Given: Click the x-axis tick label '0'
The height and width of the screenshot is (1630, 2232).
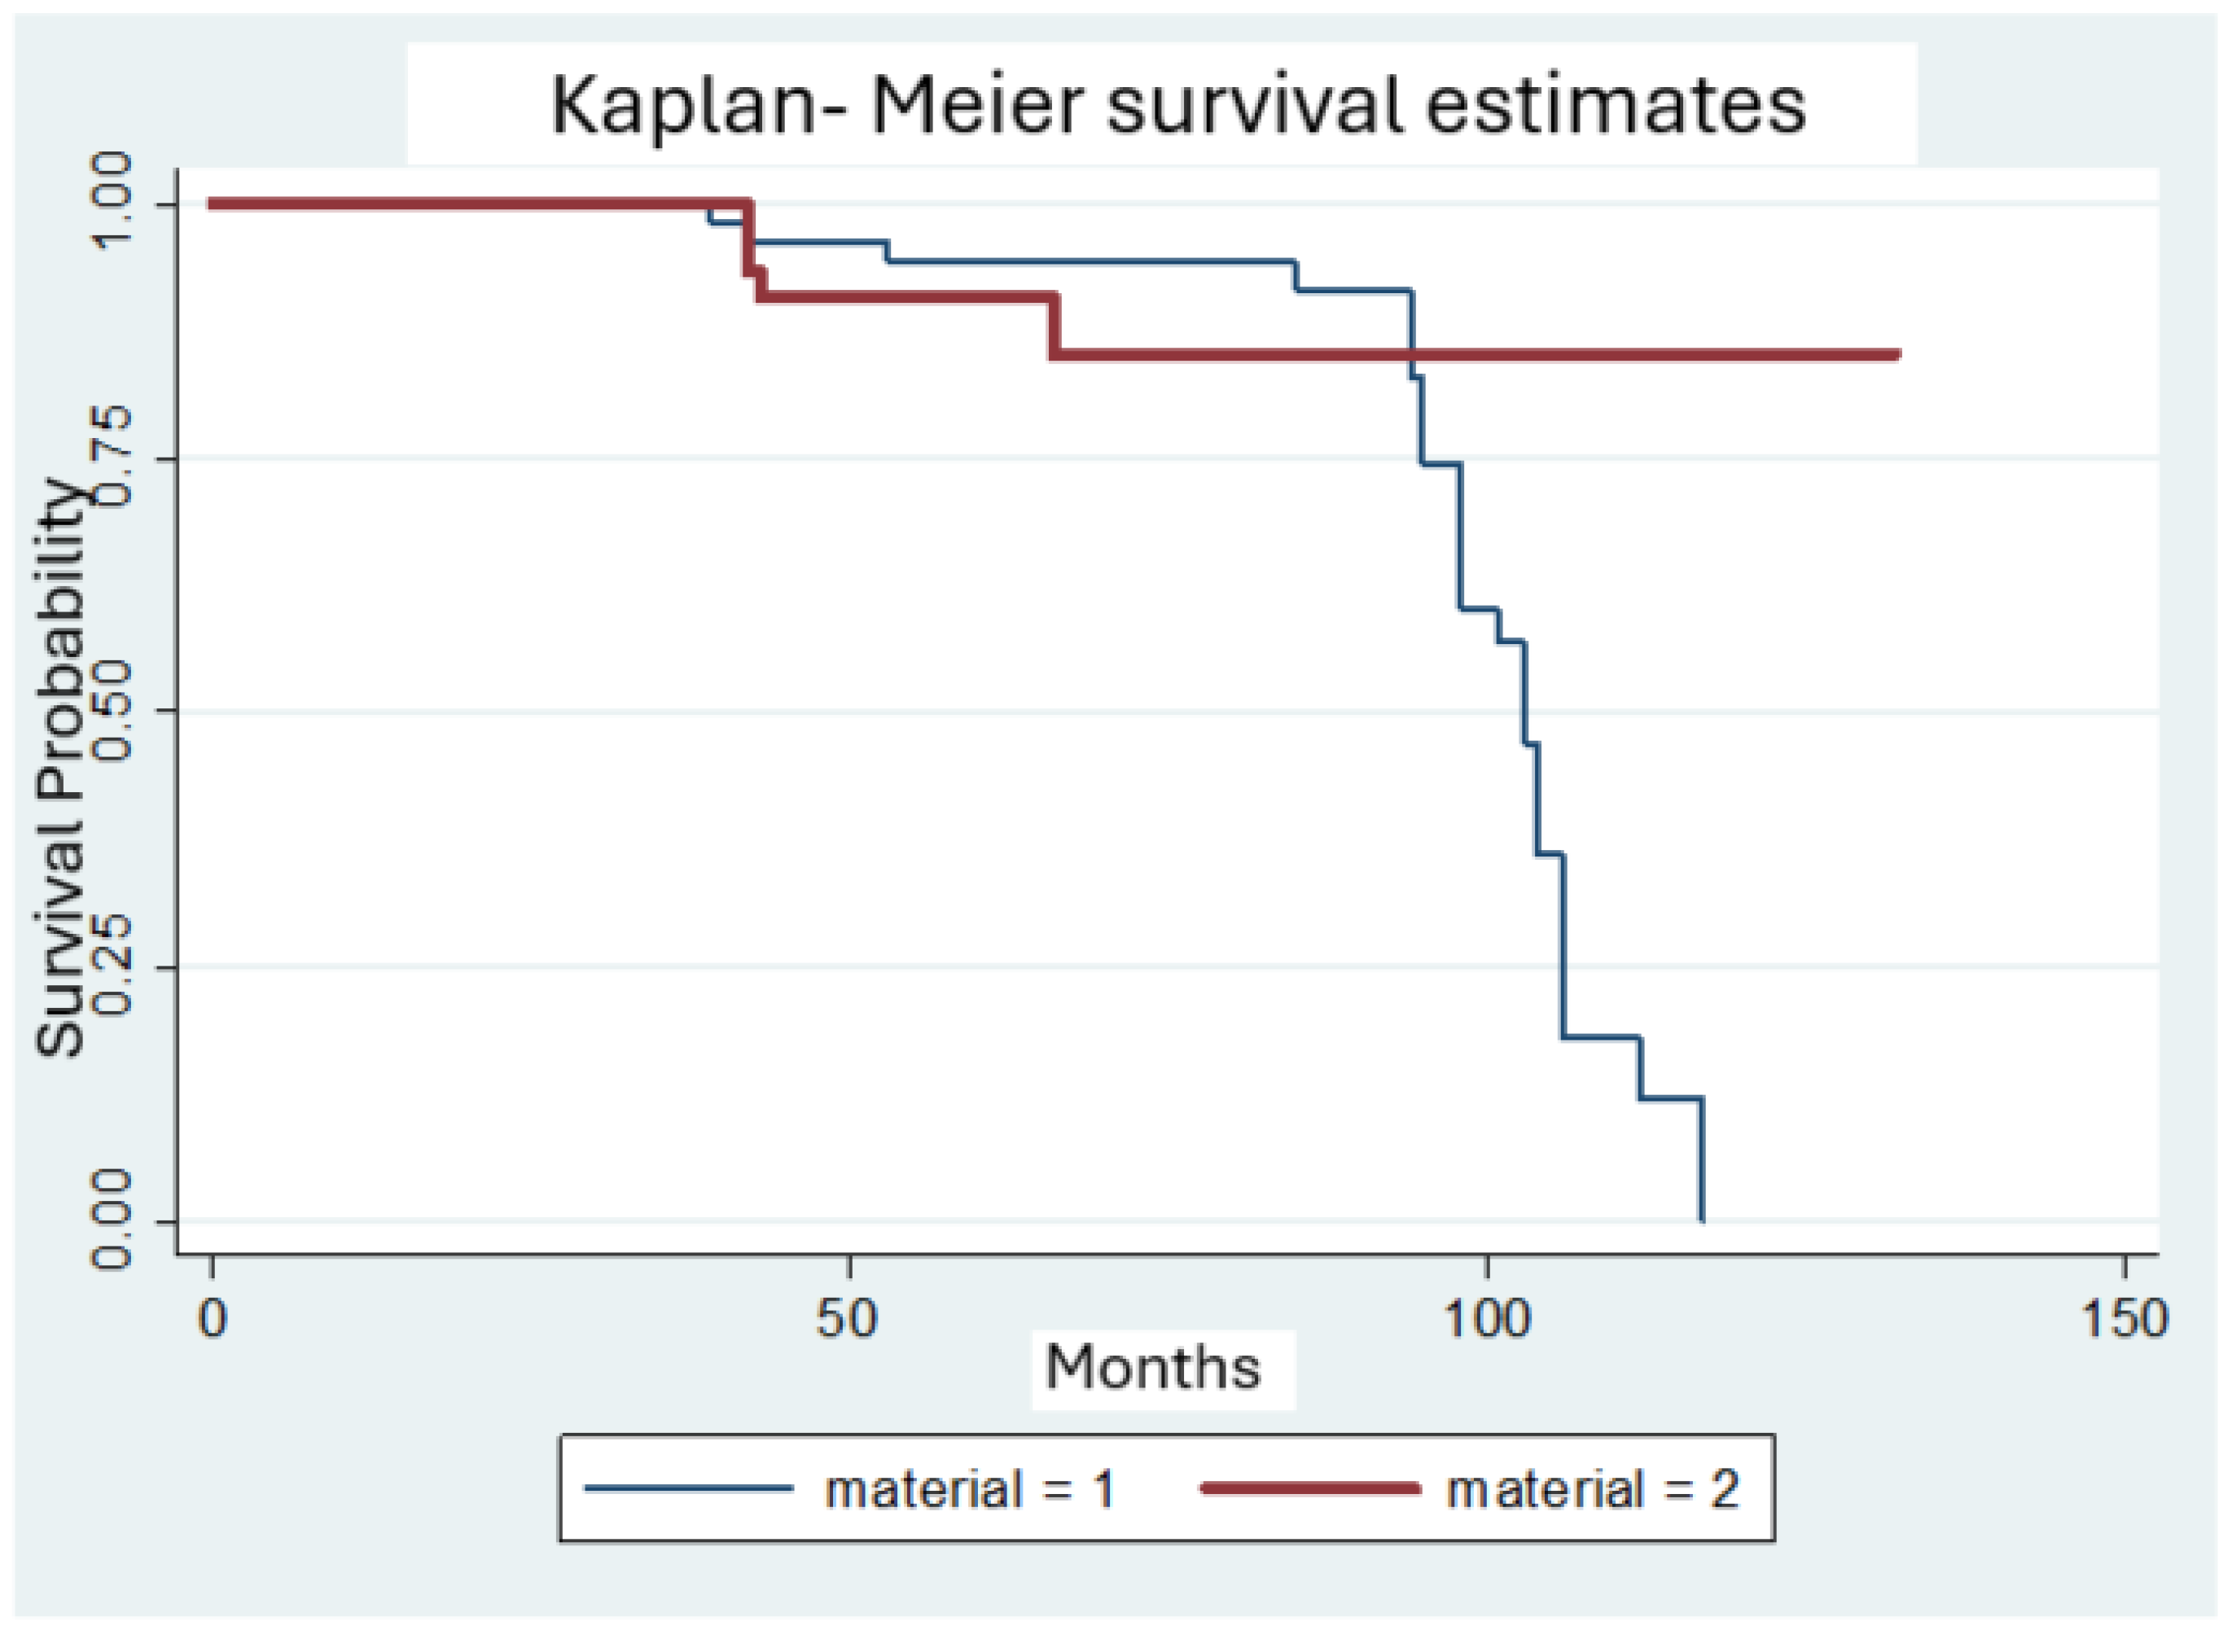Looking at the screenshot, I should [213, 1319].
